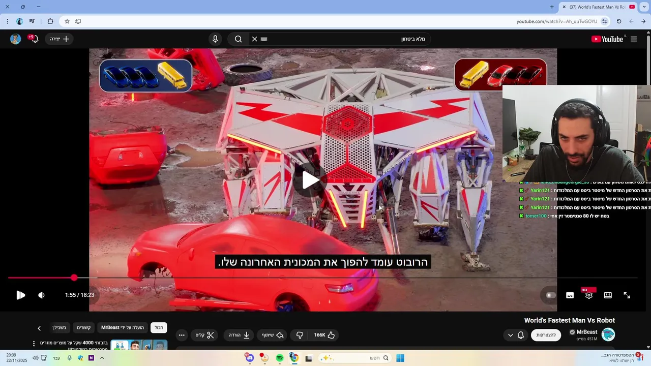The width and height of the screenshot is (651, 366).
Task: Click the taskbar חפש search box
Action: pyautogui.click(x=355, y=358)
